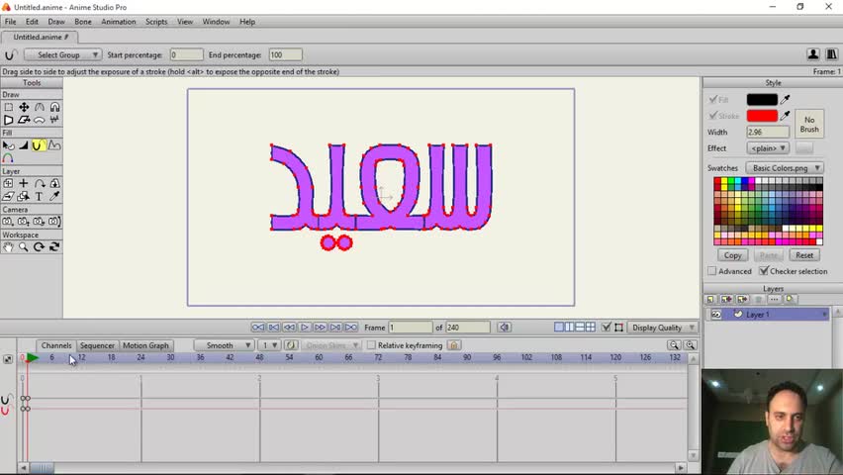
Task: Select the Rotate Layer tool
Action: [40, 183]
